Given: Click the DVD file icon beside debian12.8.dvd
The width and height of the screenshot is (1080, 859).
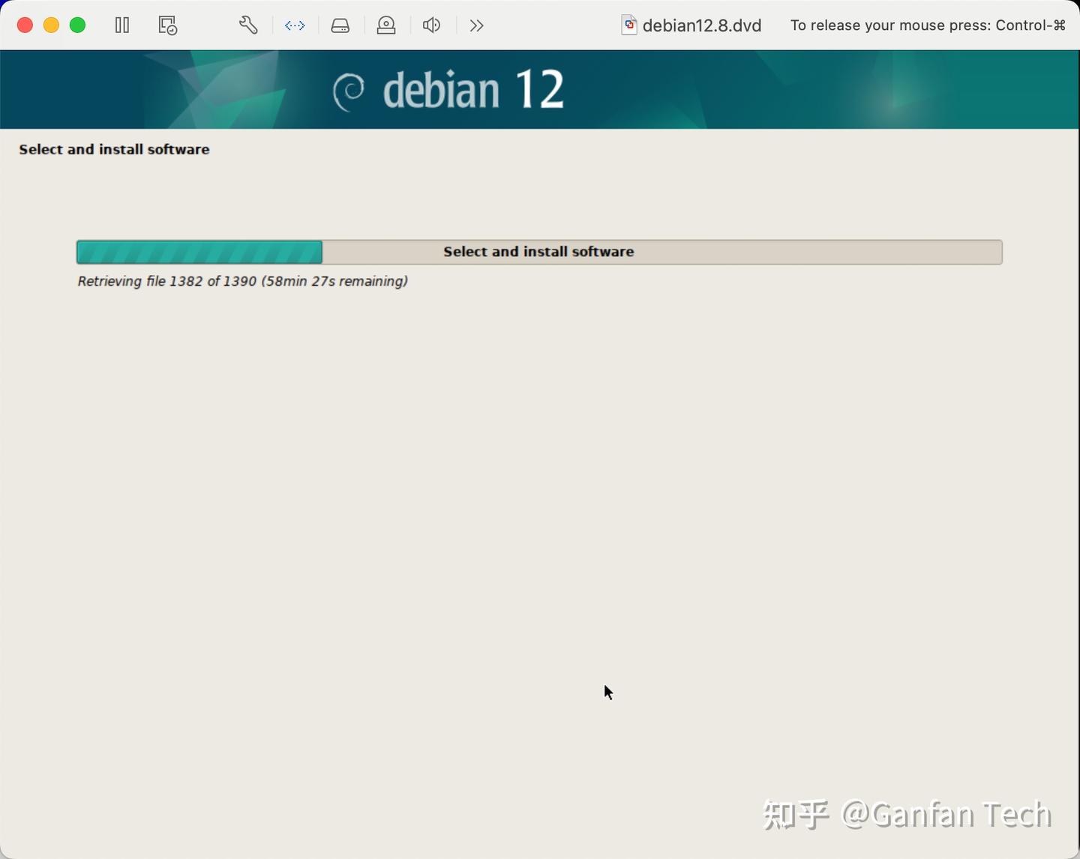Looking at the screenshot, I should click(x=628, y=25).
